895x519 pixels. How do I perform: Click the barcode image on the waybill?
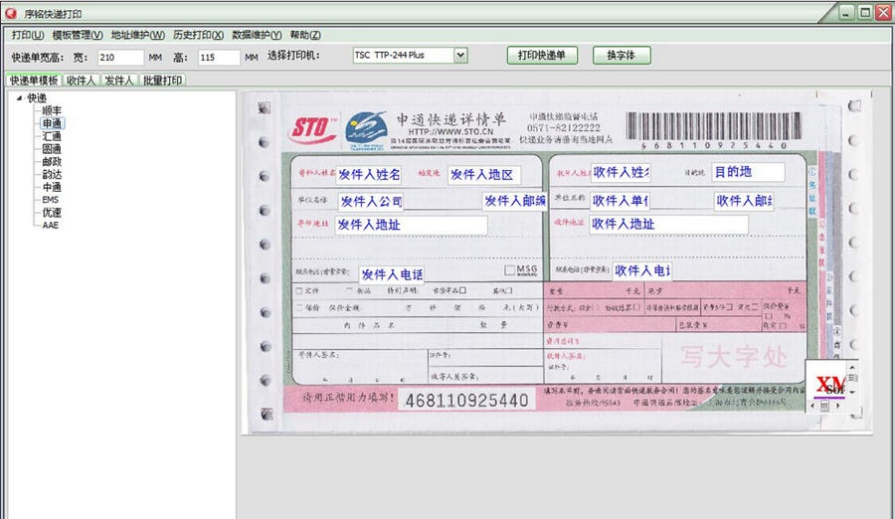click(x=713, y=125)
